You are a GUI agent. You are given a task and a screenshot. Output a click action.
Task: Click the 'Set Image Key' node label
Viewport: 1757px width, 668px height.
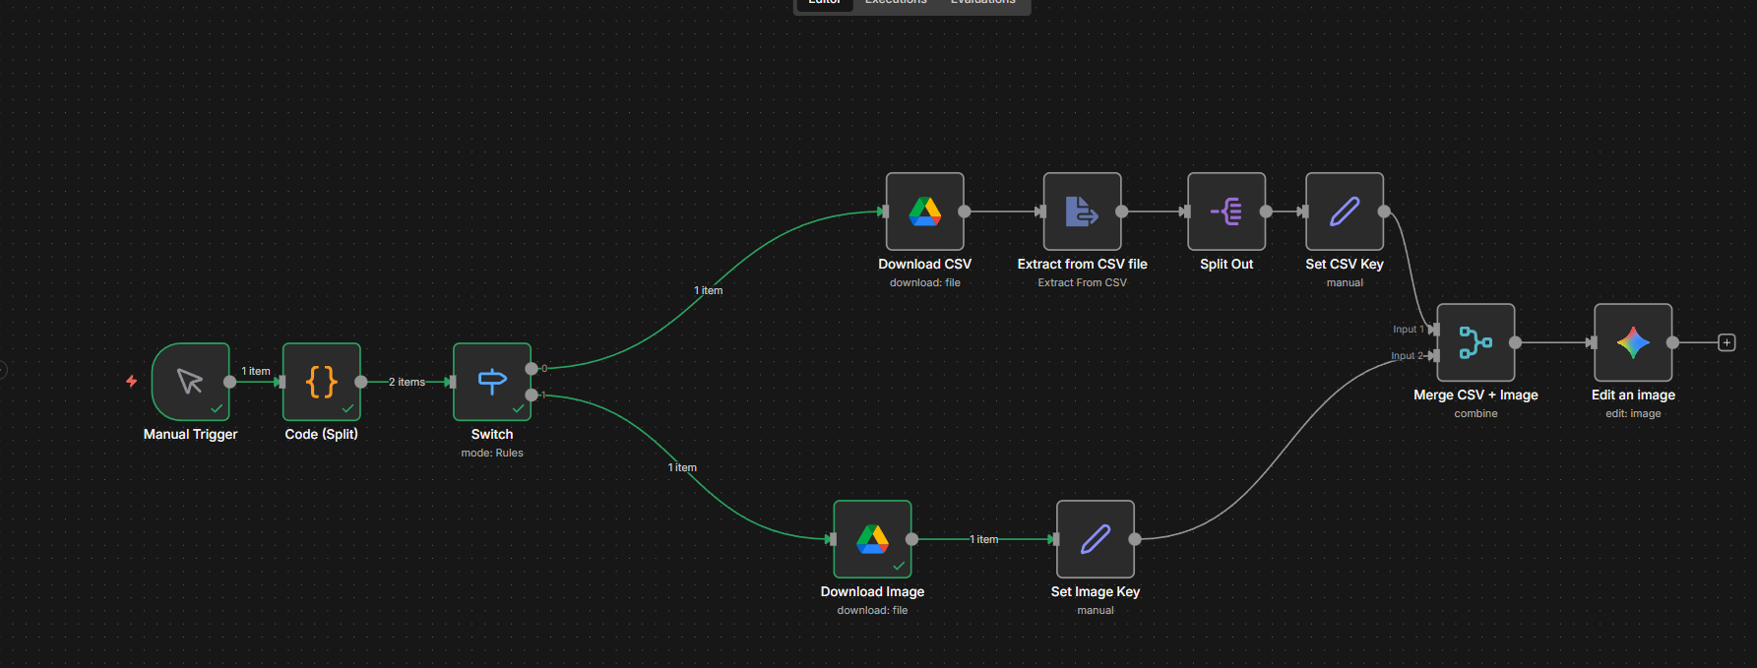[1096, 591]
